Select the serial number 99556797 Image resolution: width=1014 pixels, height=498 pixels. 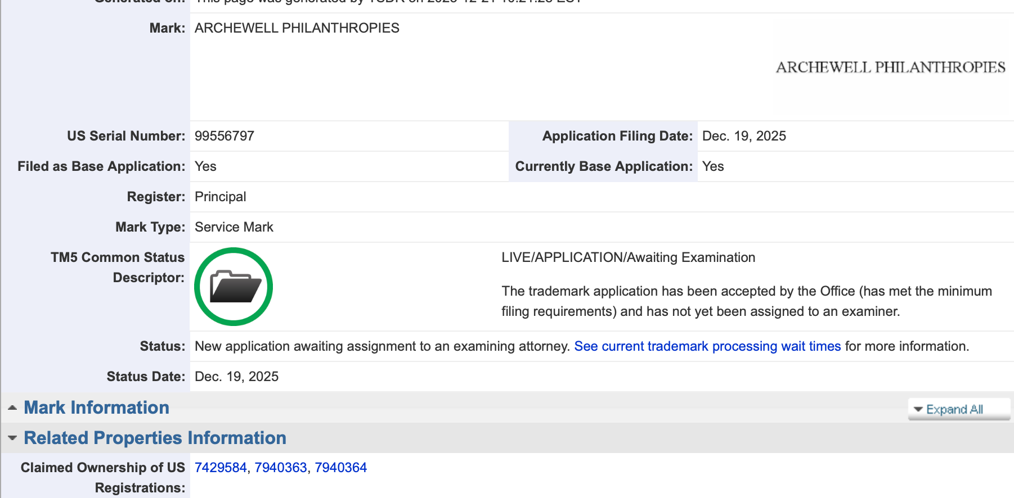coord(225,136)
